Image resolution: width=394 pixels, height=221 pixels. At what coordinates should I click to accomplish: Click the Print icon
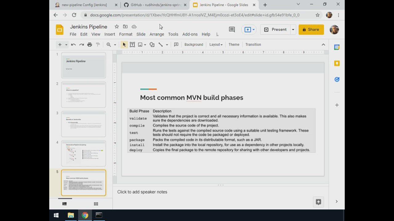[x=90, y=45]
